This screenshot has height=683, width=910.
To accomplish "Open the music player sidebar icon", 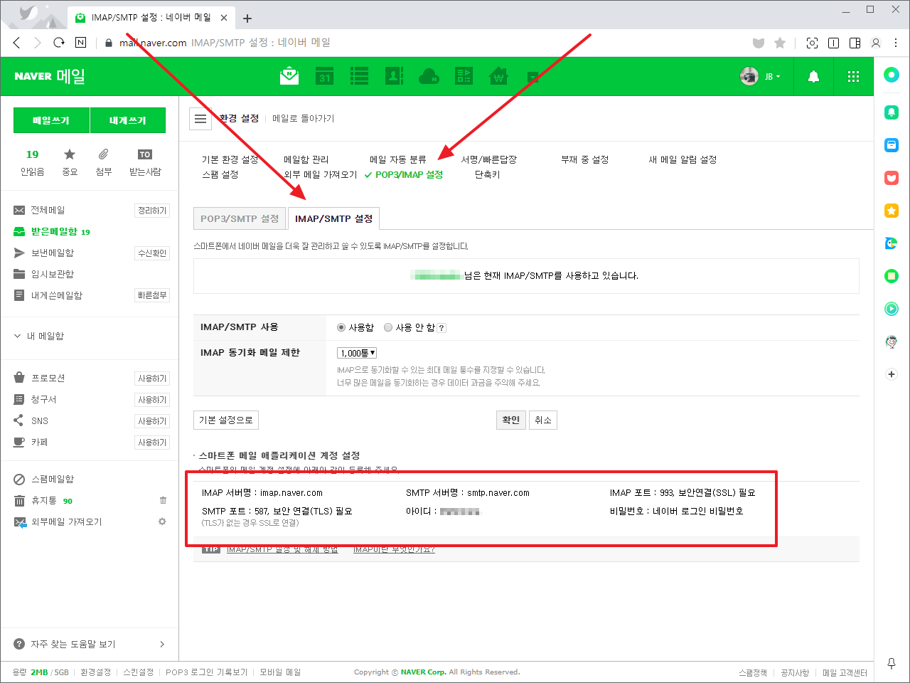I will pyautogui.click(x=892, y=309).
